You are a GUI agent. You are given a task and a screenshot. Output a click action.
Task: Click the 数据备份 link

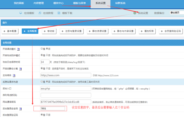[x=159, y=13]
